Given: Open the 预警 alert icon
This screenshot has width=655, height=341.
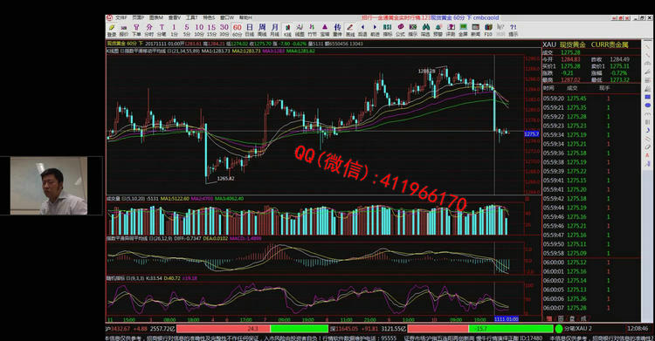Looking at the screenshot, I should (438, 30).
